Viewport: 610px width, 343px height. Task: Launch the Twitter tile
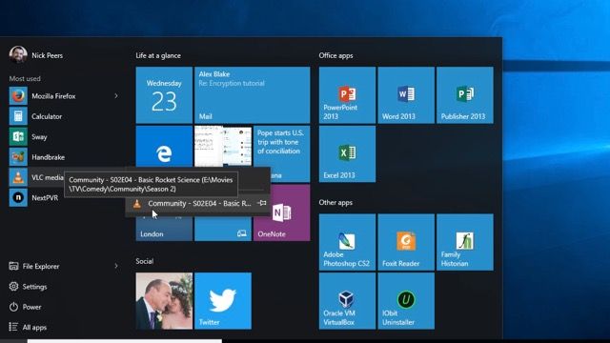coord(223,301)
